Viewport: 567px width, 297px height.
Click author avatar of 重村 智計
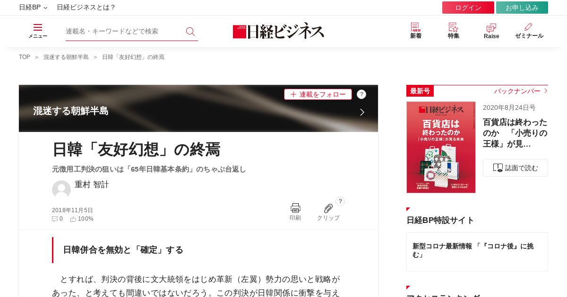[x=61, y=190]
